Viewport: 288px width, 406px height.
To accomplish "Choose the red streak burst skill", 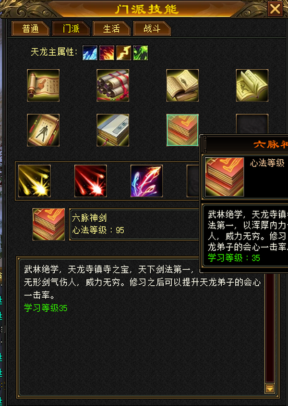I will [x=90, y=181].
